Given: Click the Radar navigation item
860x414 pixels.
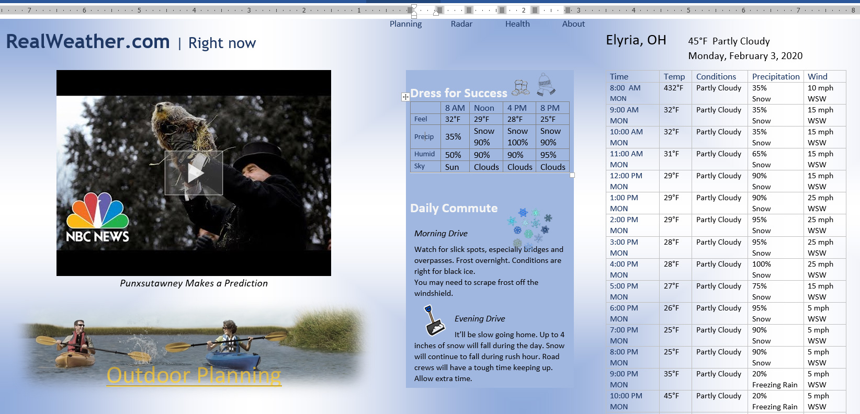Looking at the screenshot, I should click(x=461, y=24).
